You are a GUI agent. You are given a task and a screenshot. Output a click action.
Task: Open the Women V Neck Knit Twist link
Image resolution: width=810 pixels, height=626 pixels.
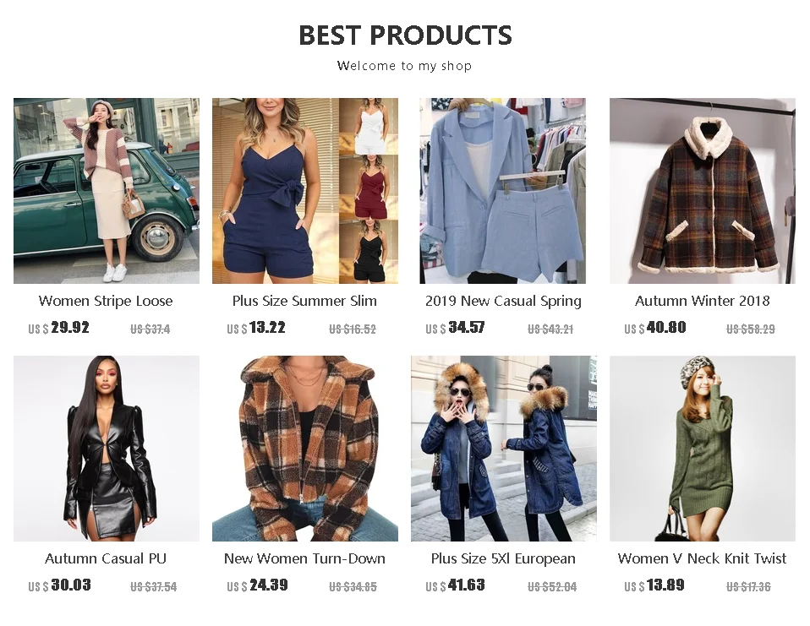pyautogui.click(x=702, y=558)
